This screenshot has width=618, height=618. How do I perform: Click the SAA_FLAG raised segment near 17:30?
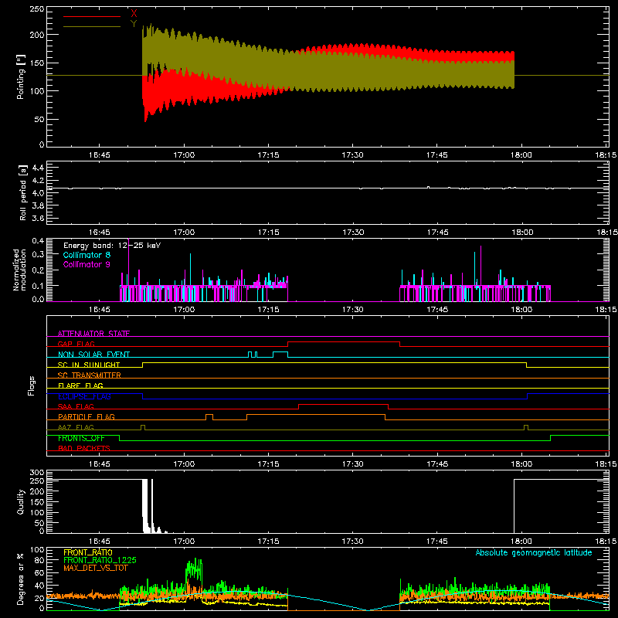(343, 404)
